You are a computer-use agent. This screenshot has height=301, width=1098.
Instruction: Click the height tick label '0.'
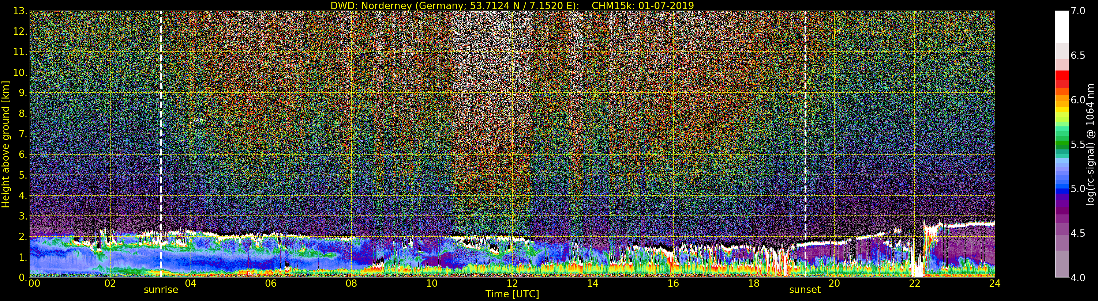tap(23, 277)
